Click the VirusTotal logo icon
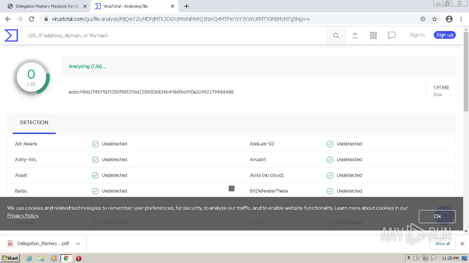 (11, 35)
